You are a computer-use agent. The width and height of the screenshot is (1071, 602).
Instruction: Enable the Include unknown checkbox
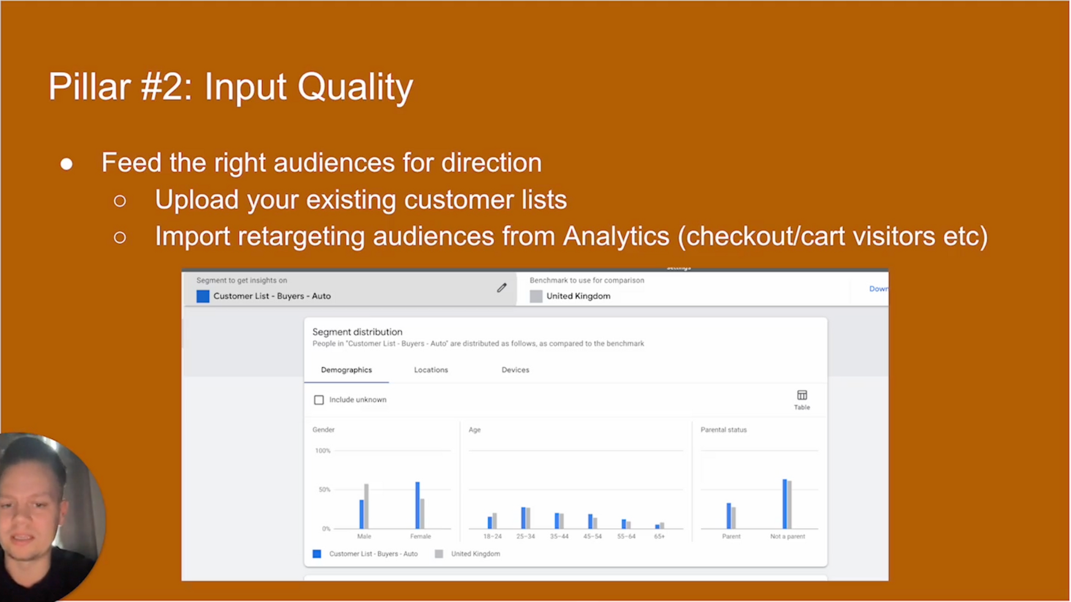coord(319,400)
